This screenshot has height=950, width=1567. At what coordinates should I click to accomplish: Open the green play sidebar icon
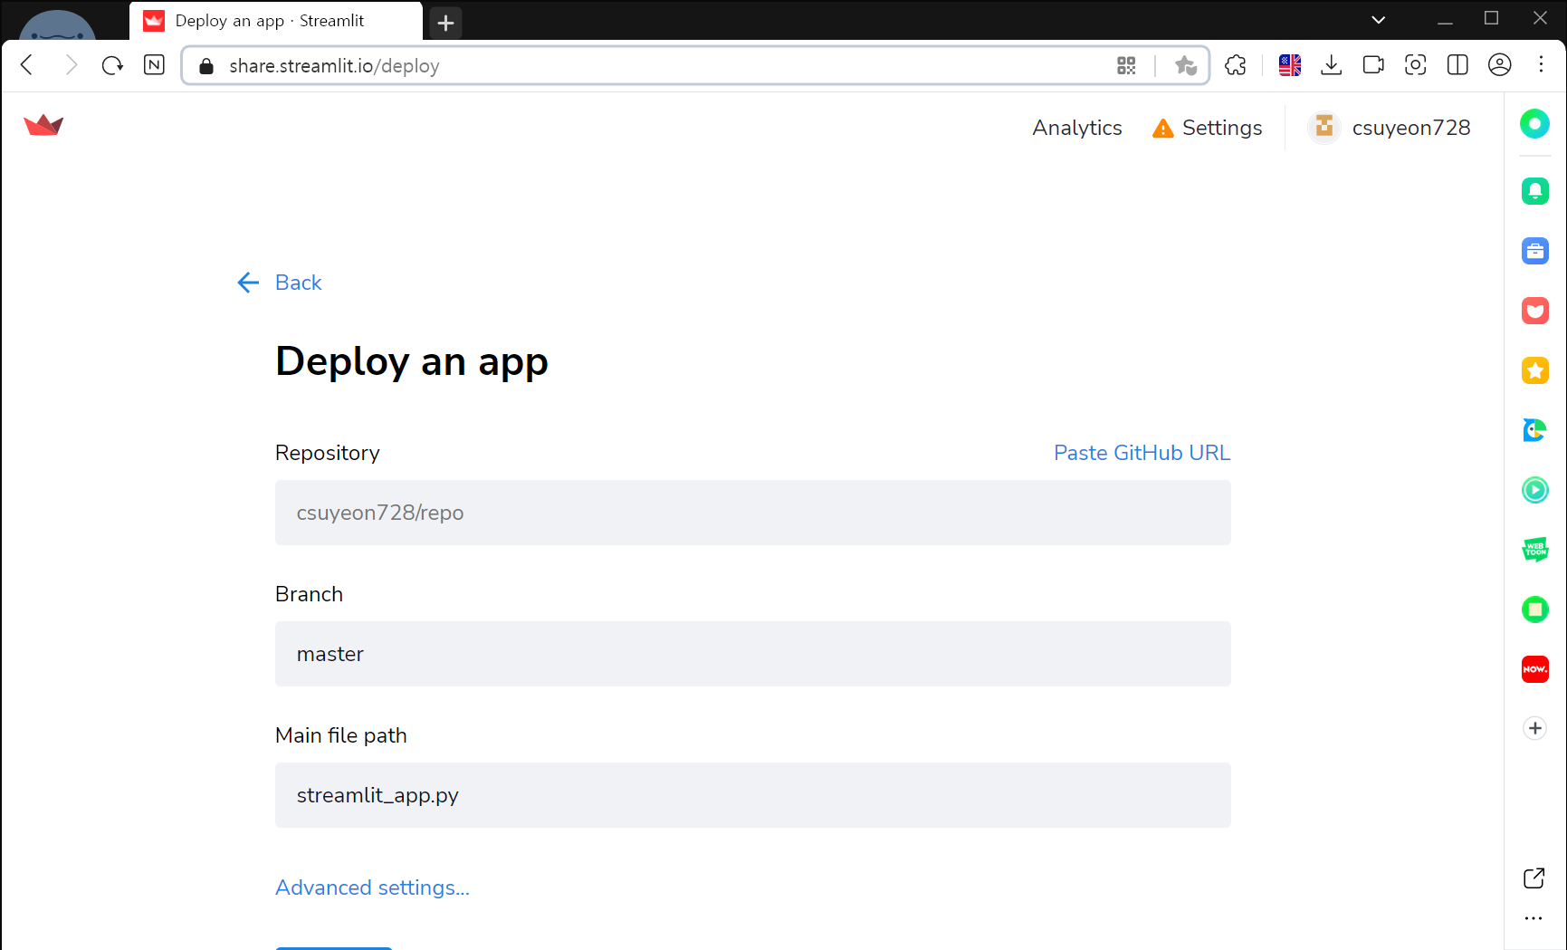coord(1534,490)
